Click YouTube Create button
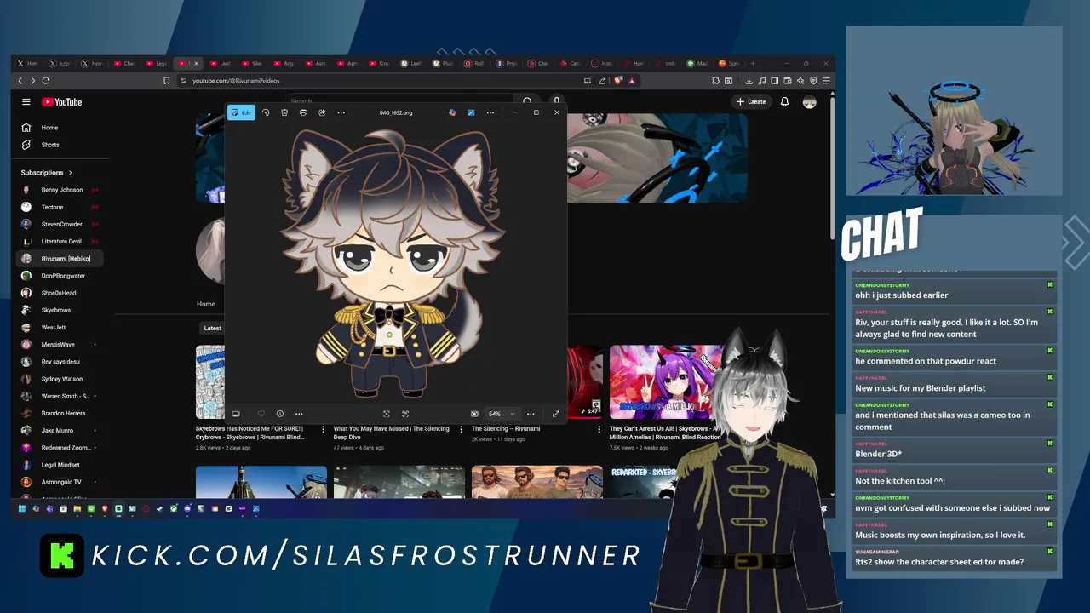Viewport: 1090px width, 613px height. tap(751, 102)
